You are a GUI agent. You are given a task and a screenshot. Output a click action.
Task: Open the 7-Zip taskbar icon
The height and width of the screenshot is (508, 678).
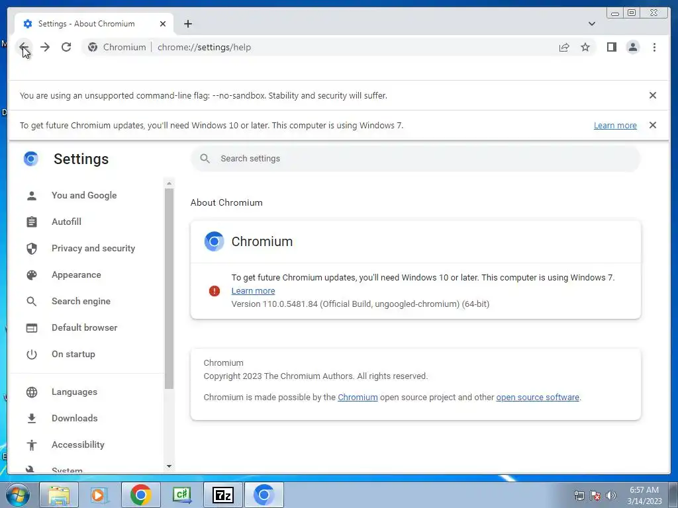coord(223,495)
